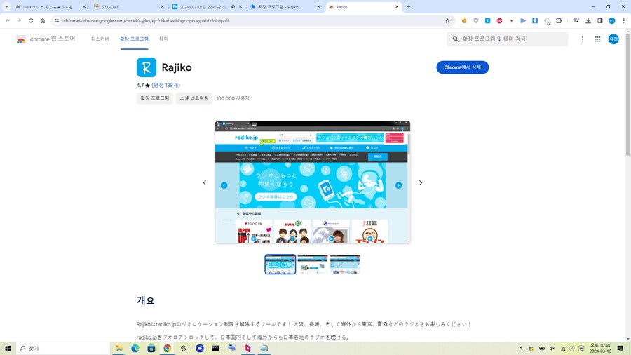Click the Rajiko extension logo
631x355 pixels.
click(147, 67)
